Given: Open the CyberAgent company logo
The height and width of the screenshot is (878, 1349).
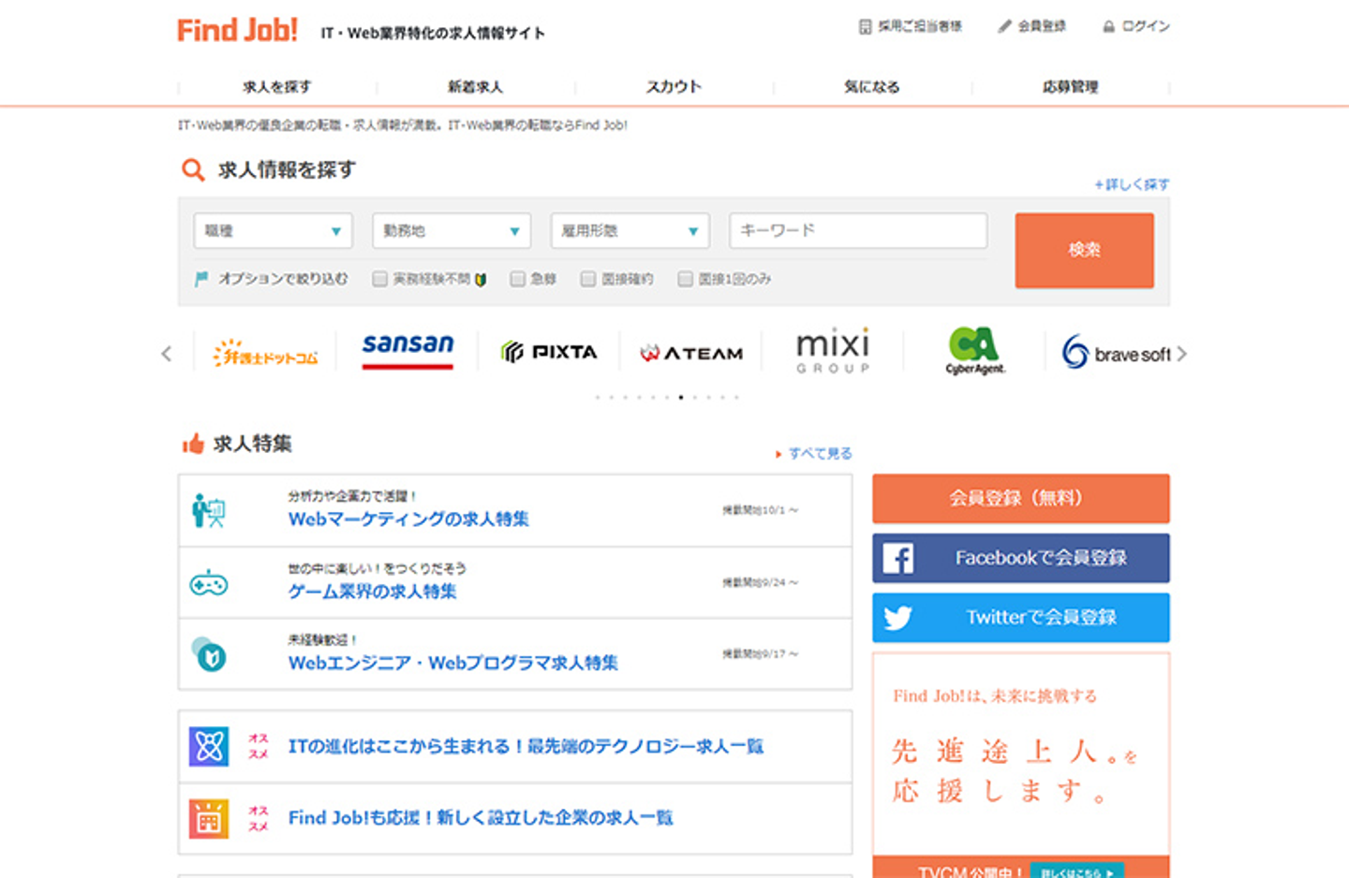Looking at the screenshot, I should [x=975, y=350].
